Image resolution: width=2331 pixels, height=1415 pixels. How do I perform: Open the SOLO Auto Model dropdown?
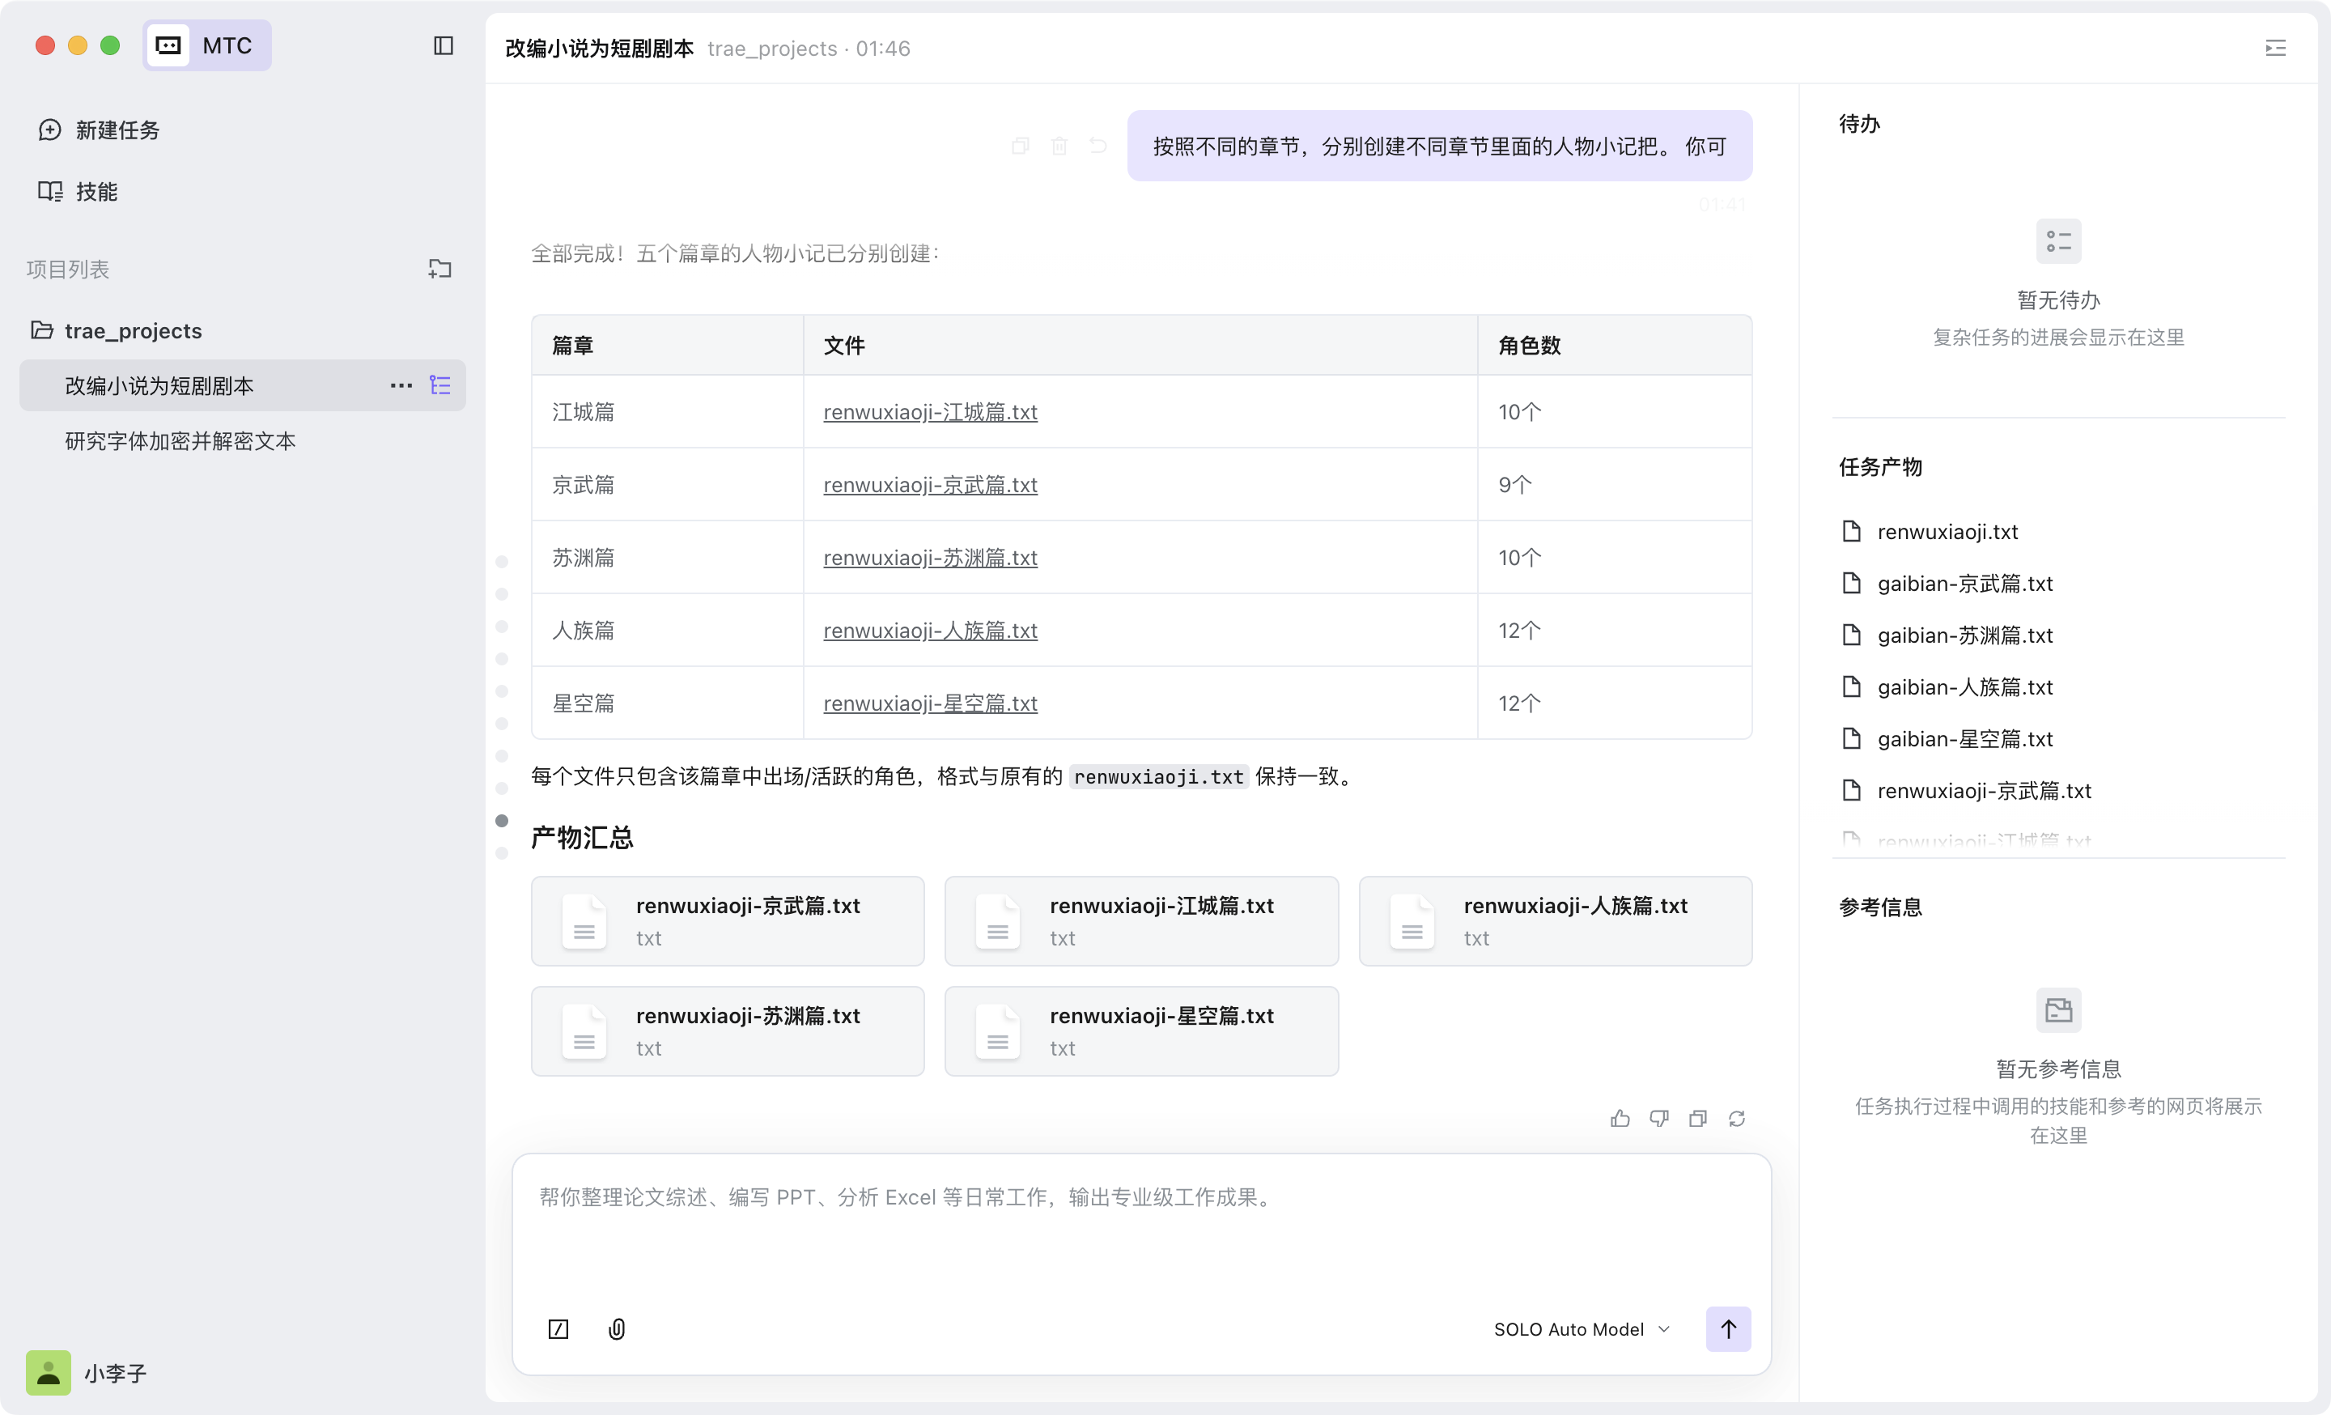1582,1329
